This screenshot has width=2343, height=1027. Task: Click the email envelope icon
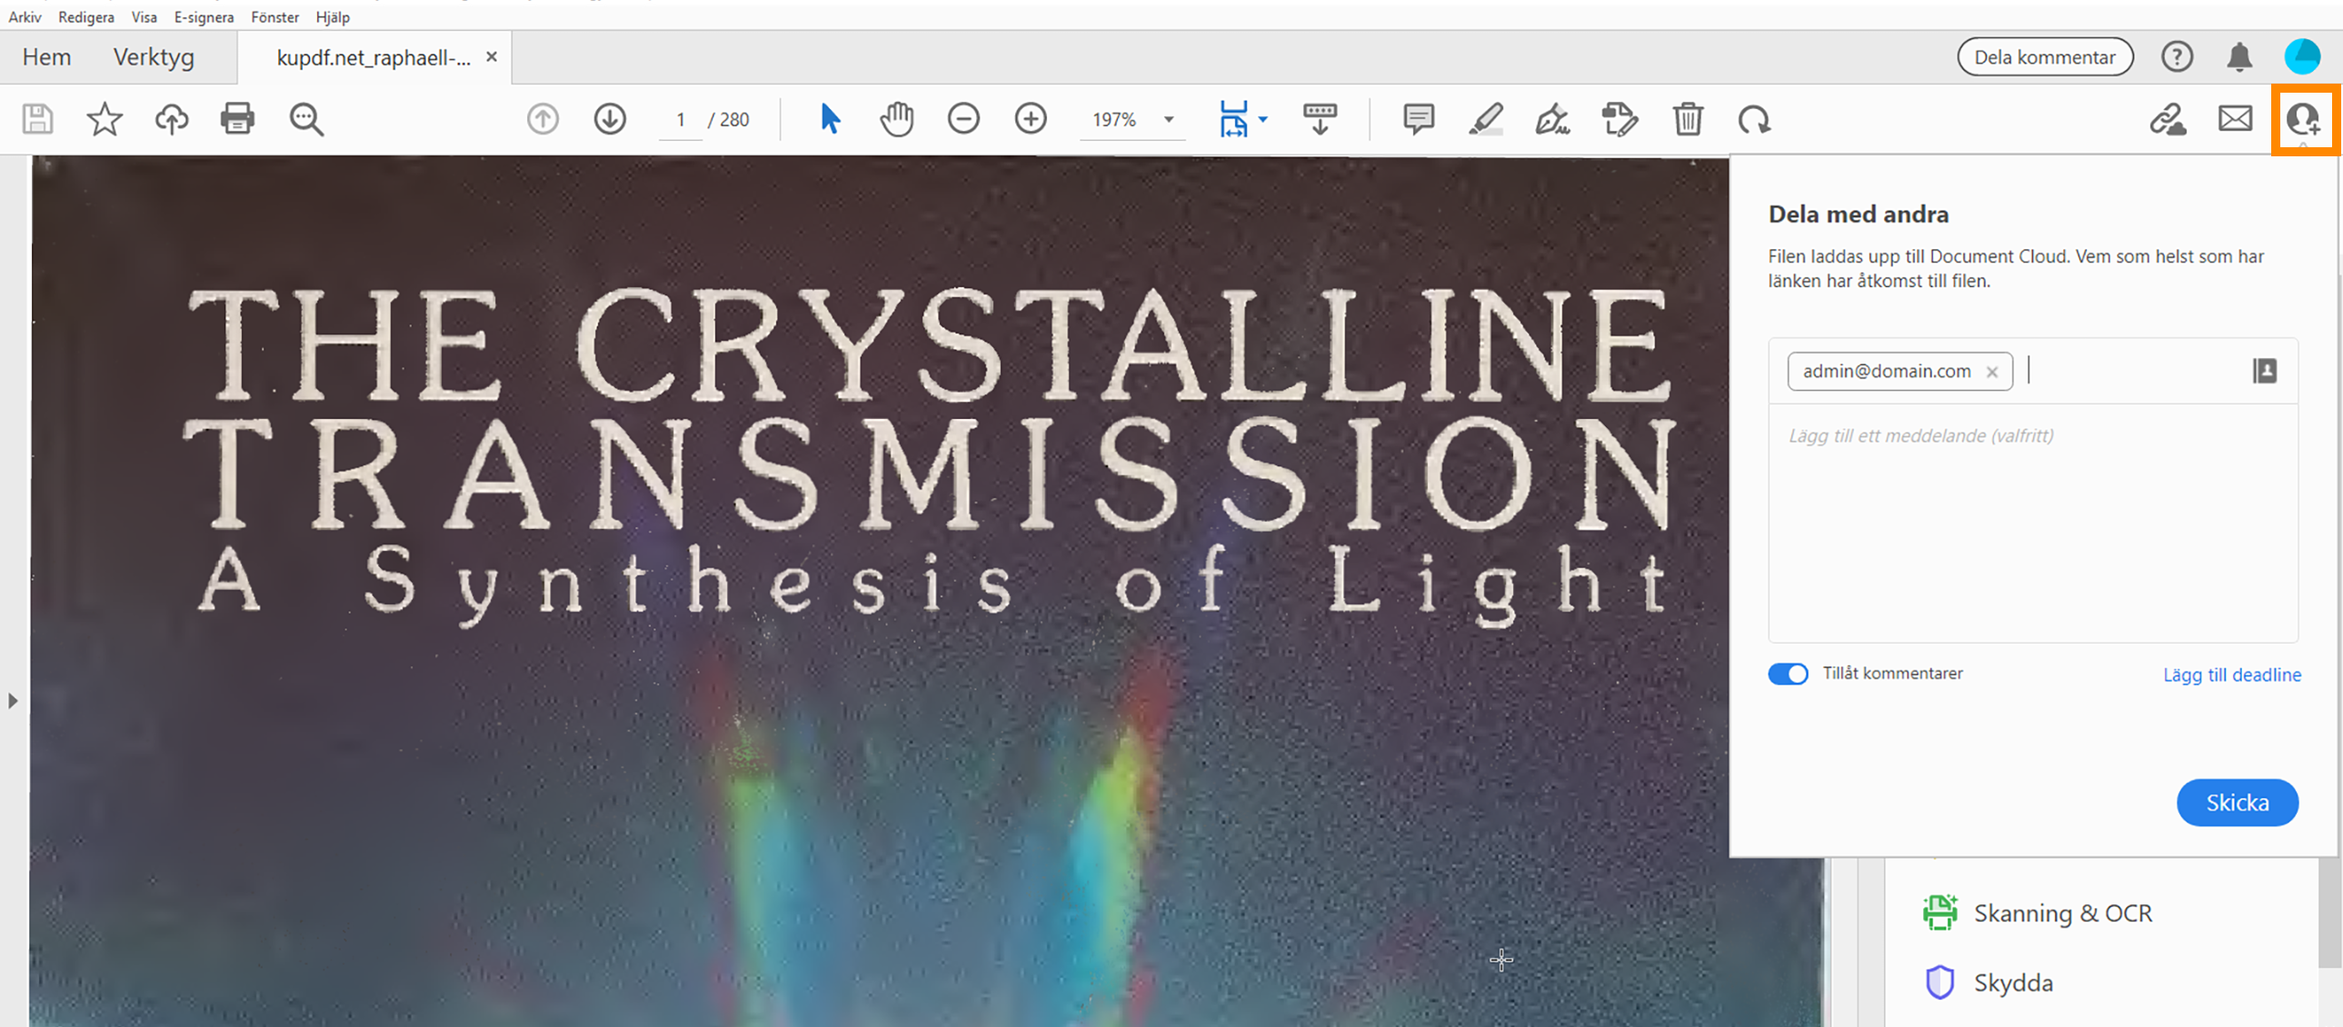[x=2235, y=119]
